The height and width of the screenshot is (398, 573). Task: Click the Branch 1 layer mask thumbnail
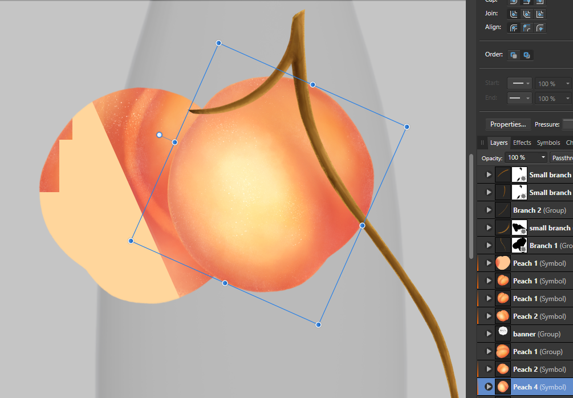pos(519,245)
